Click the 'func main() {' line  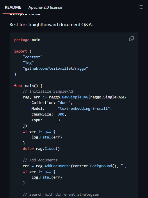(28, 86)
